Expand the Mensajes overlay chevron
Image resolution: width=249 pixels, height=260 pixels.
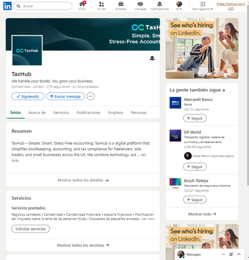239,254
